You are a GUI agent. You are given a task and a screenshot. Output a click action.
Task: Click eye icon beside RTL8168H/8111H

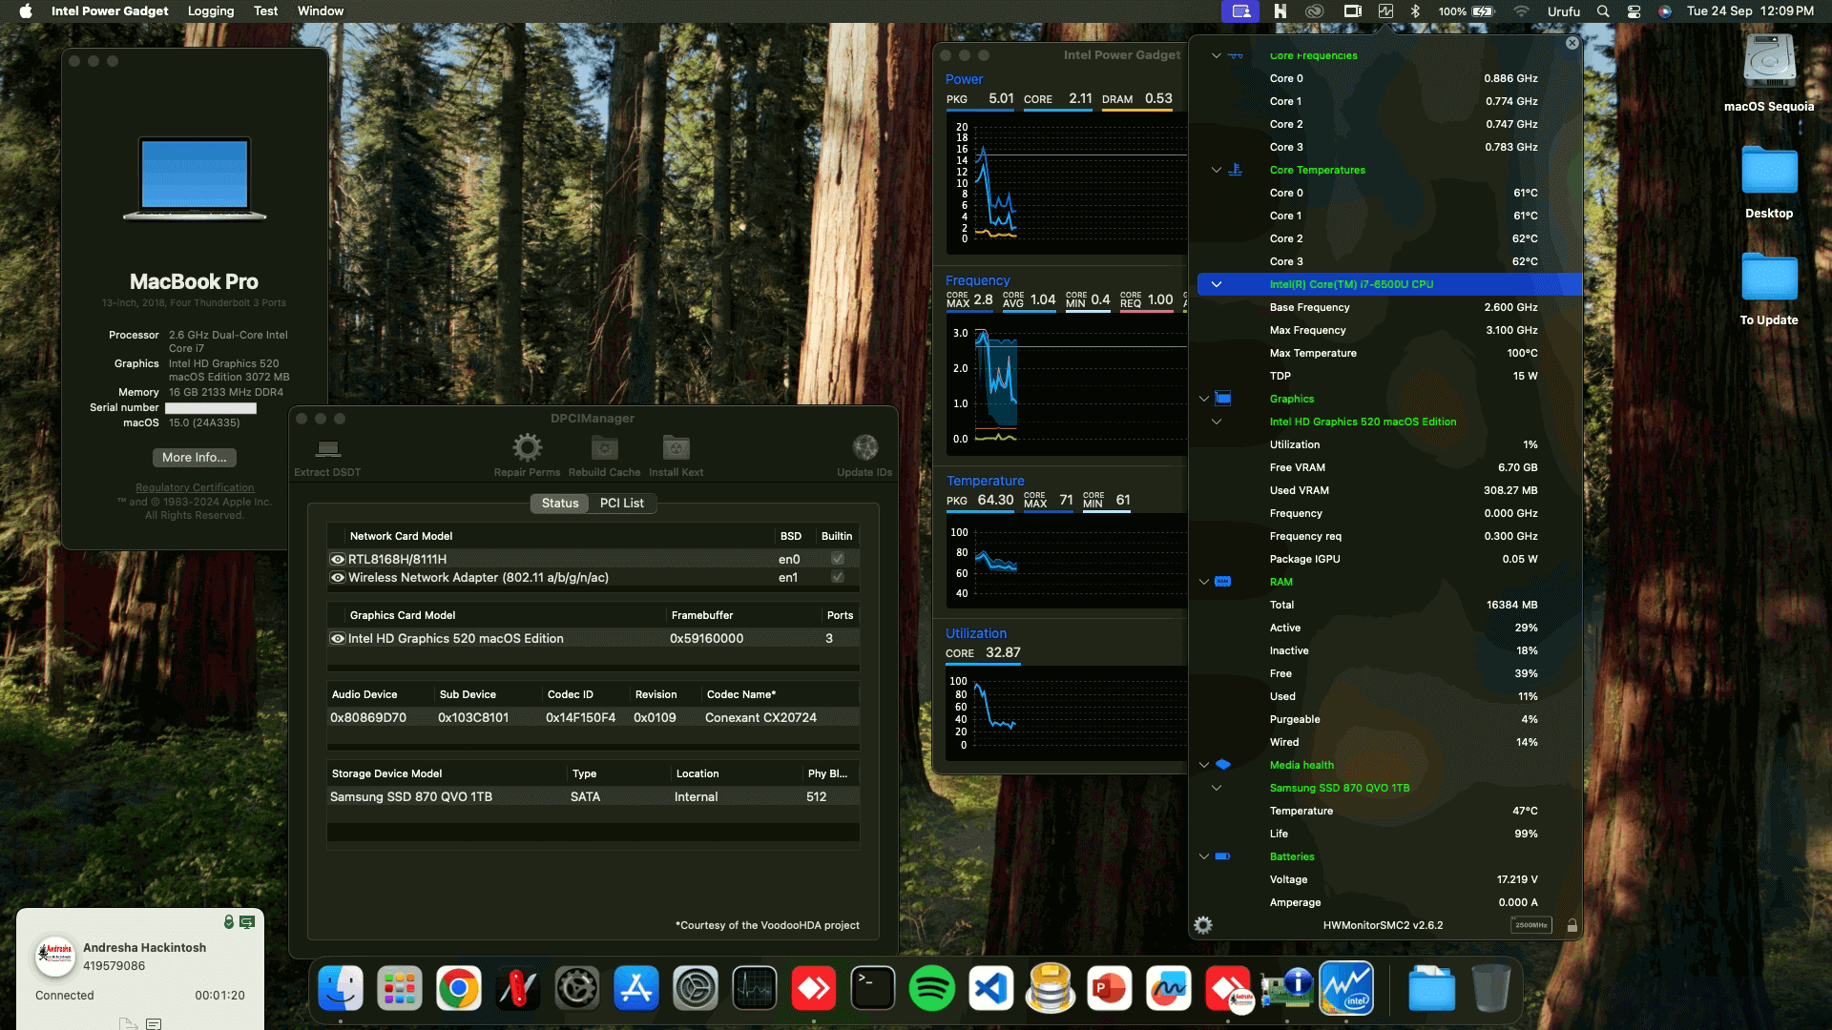click(x=337, y=560)
